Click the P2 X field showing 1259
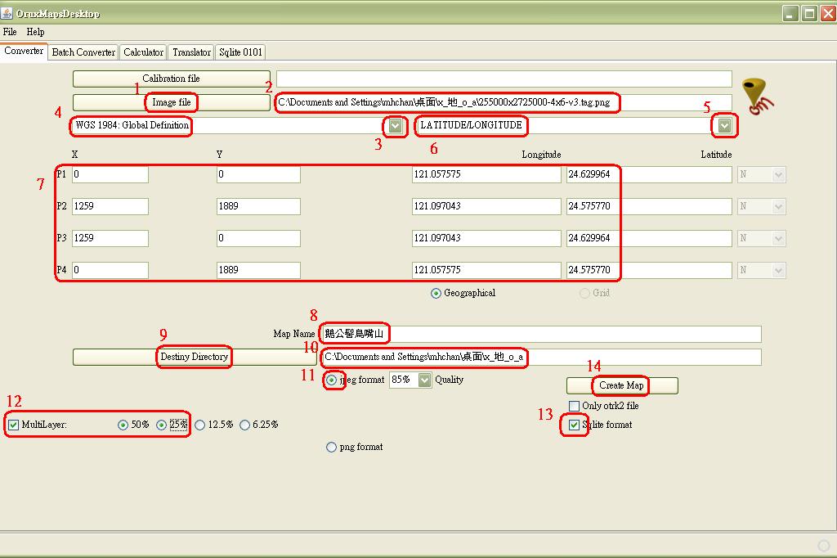This screenshot has width=837, height=558. (110, 206)
